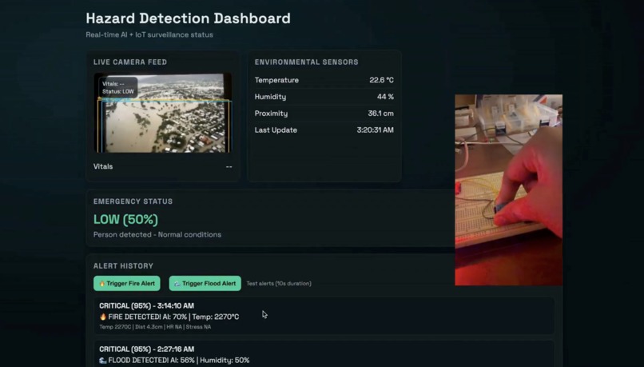The width and height of the screenshot is (644, 367).
Task: Click the wave icon in the flood alert entry
Action: coord(103,361)
